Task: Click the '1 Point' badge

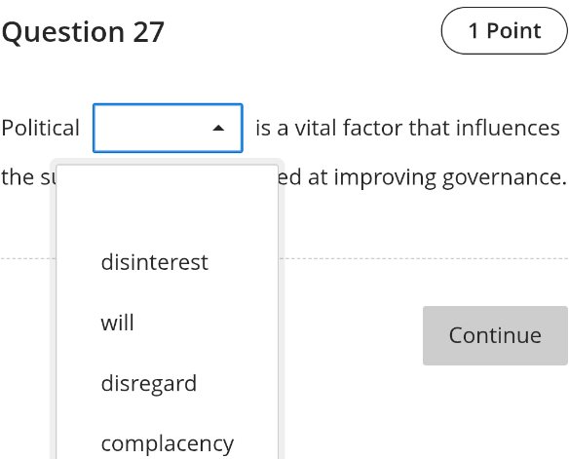Action: 505,31
